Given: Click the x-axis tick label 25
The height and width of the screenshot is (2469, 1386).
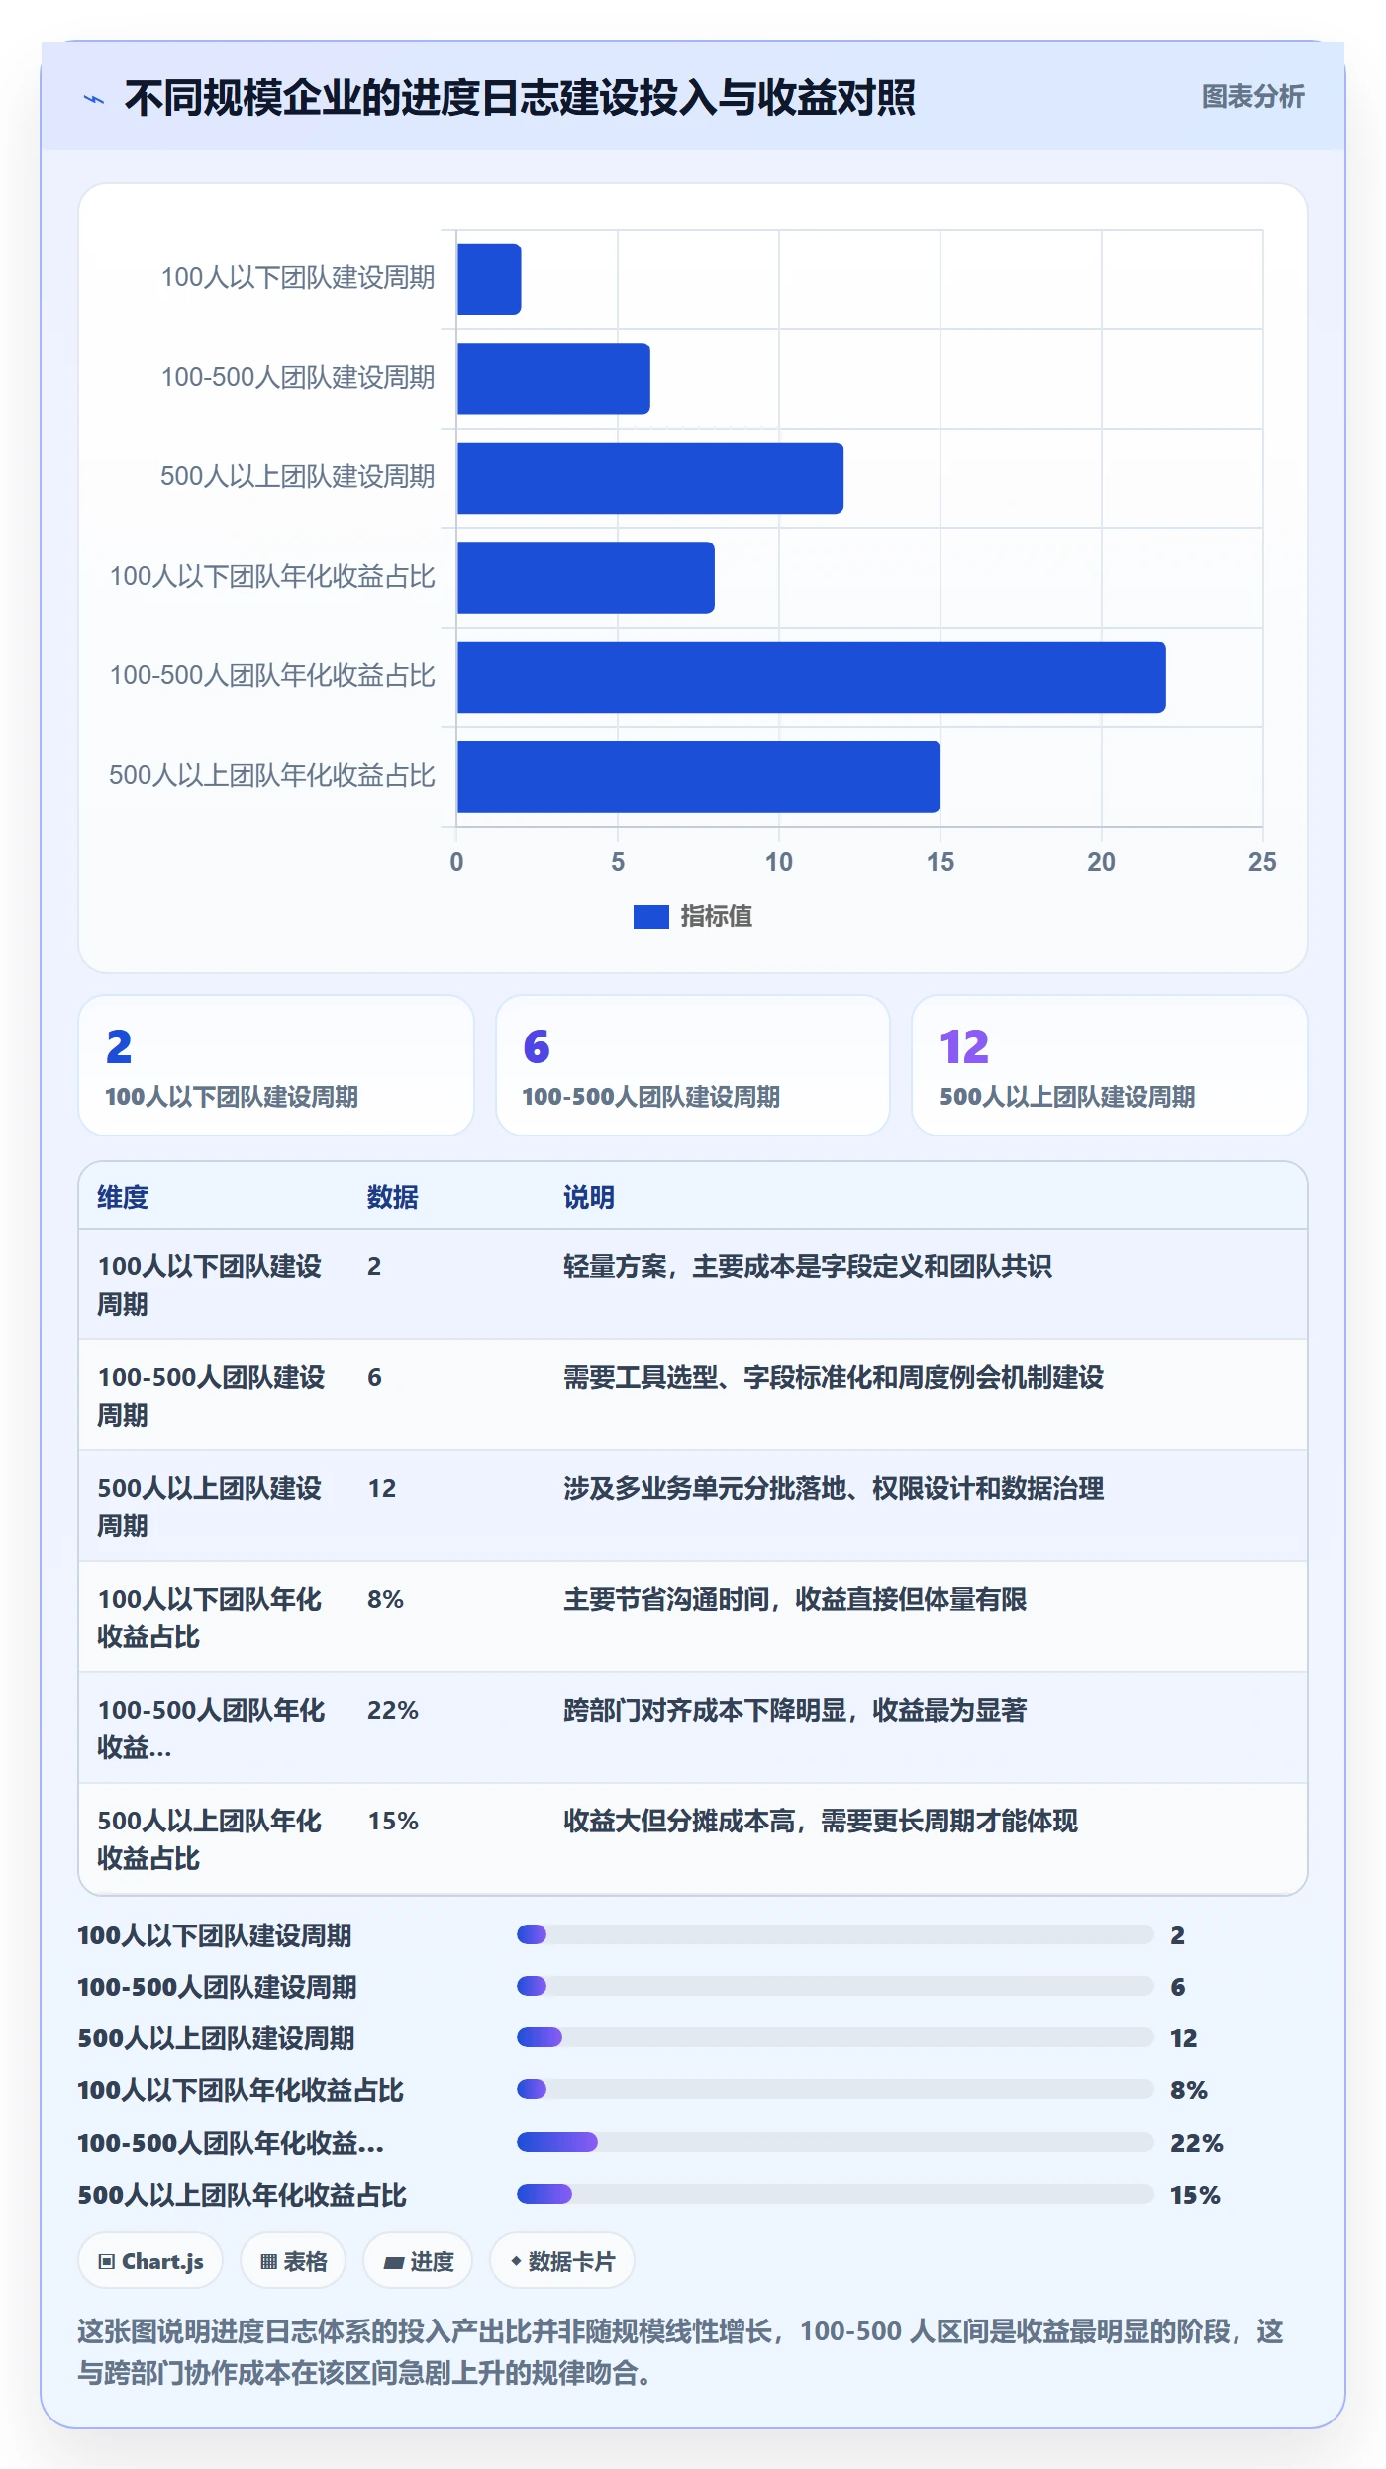Looking at the screenshot, I should pos(1262,862).
